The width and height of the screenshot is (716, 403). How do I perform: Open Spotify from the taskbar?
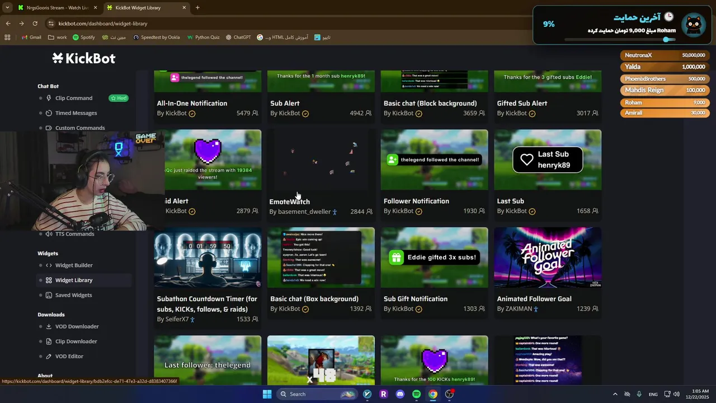(416, 394)
